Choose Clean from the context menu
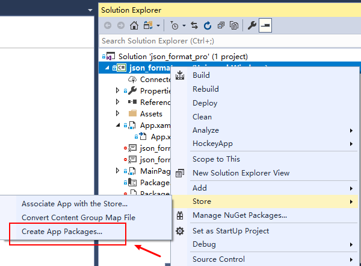Viewport: 361px width, 266px height. (x=265, y=117)
